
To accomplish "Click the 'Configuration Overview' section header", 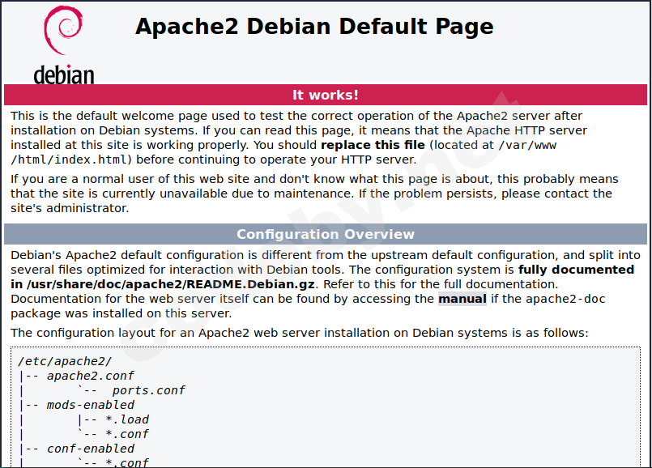I will point(325,234).
